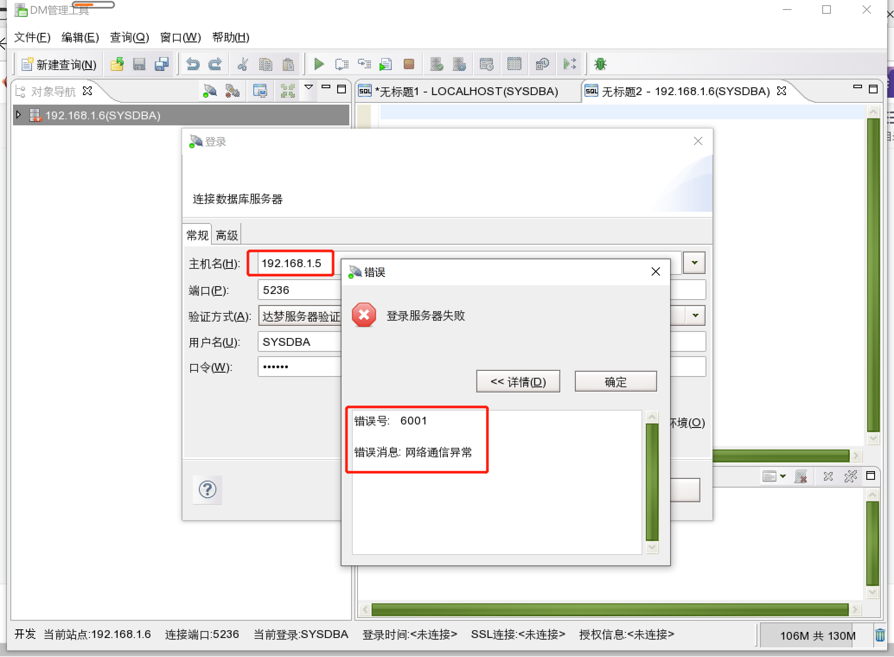Open the object navigator view menu triangle
Screen dimensions: 894x657
309,88
